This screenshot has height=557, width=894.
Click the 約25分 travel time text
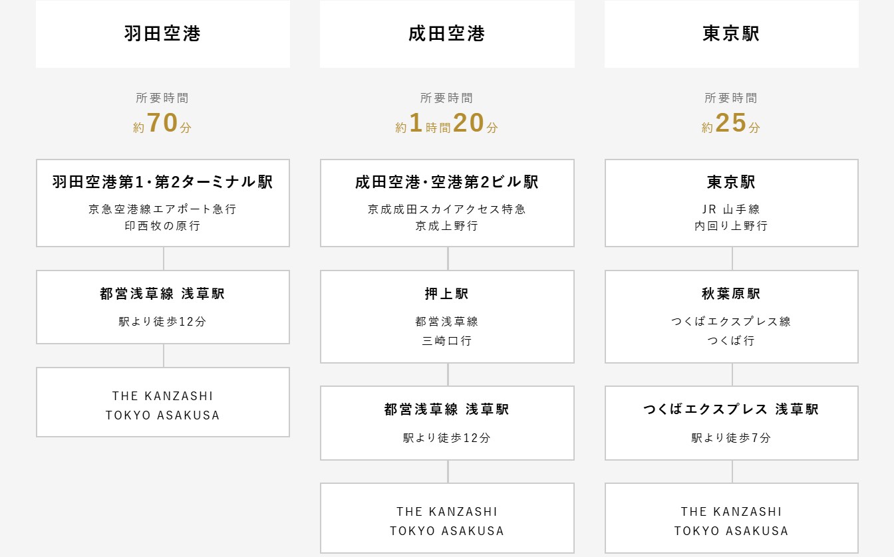tap(731, 124)
